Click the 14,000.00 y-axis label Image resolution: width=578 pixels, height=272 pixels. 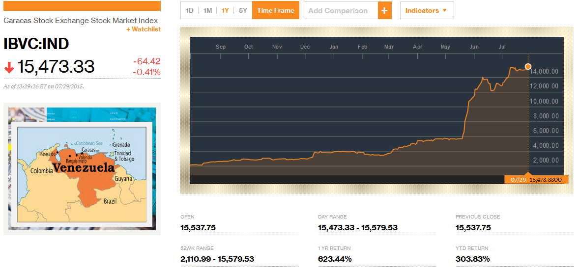pos(544,71)
